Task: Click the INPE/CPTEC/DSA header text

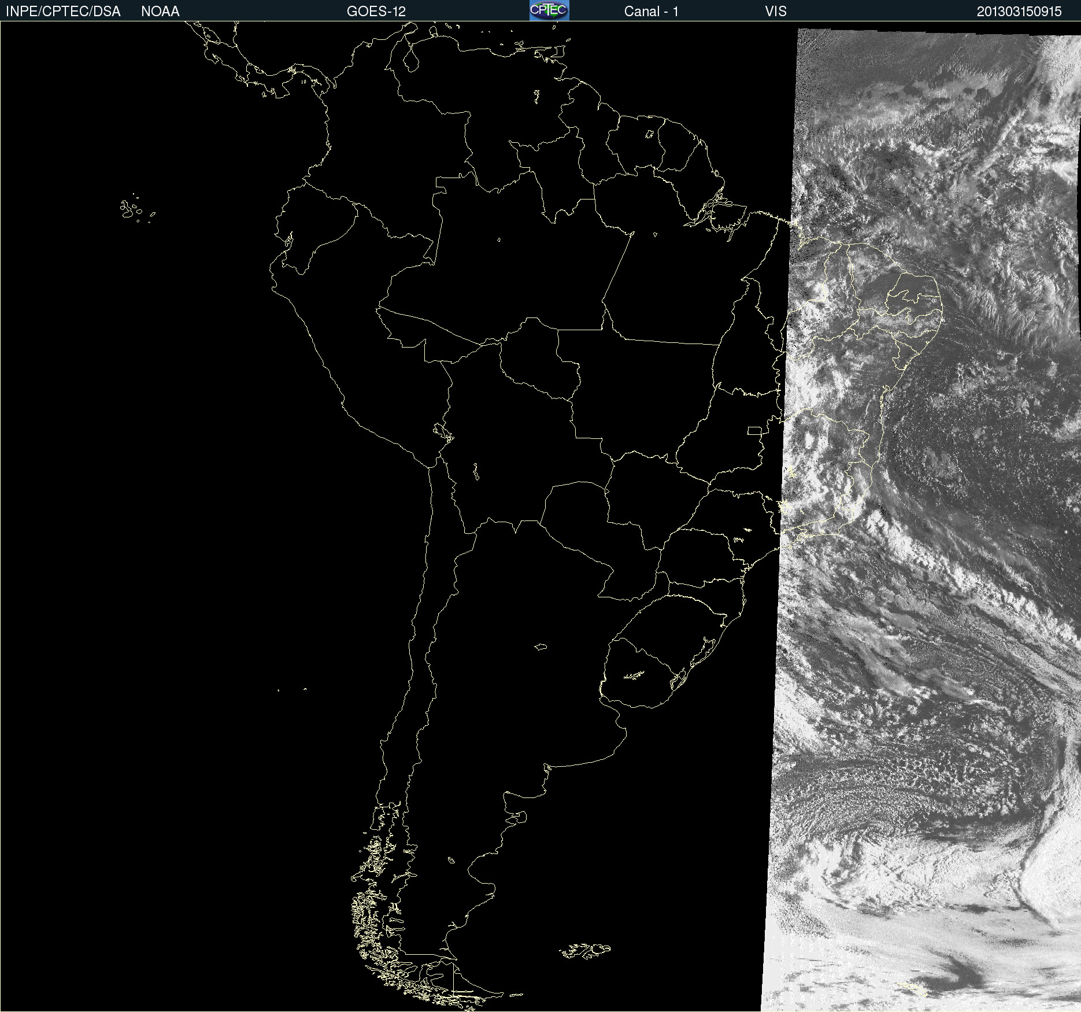Action: 63,12
